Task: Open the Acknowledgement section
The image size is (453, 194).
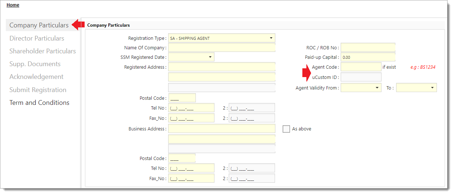Action: 36,77
